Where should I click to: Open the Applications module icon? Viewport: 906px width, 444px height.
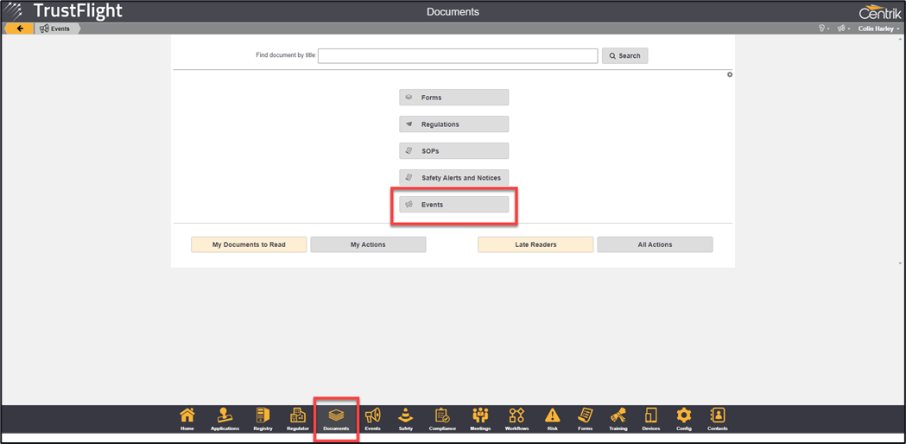point(225,419)
